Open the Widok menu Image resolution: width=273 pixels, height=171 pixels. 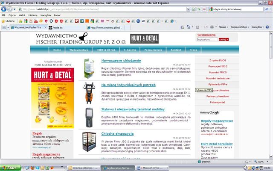tap(22, 15)
